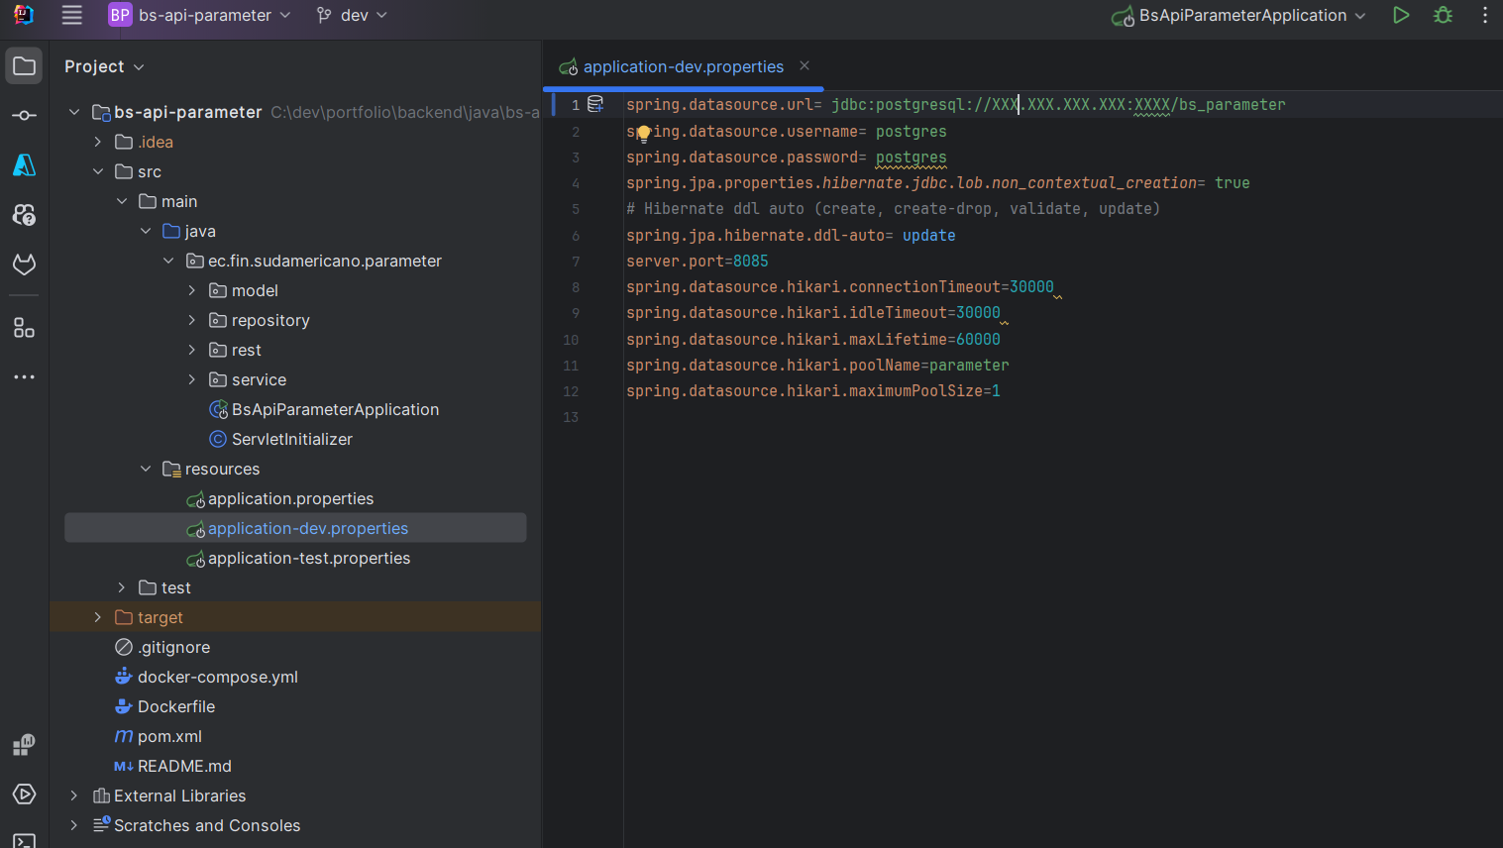This screenshot has height=848, width=1503.
Task: Click the Debug bug icon
Action: 1444,16
